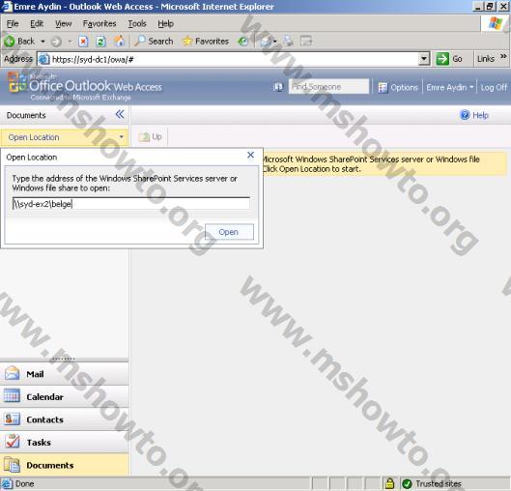511x491 pixels.
Task: Click the Office Outlook Web Access logo
Action: [x=84, y=86]
